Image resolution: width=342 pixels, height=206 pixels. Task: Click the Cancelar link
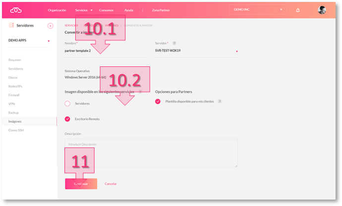click(111, 184)
